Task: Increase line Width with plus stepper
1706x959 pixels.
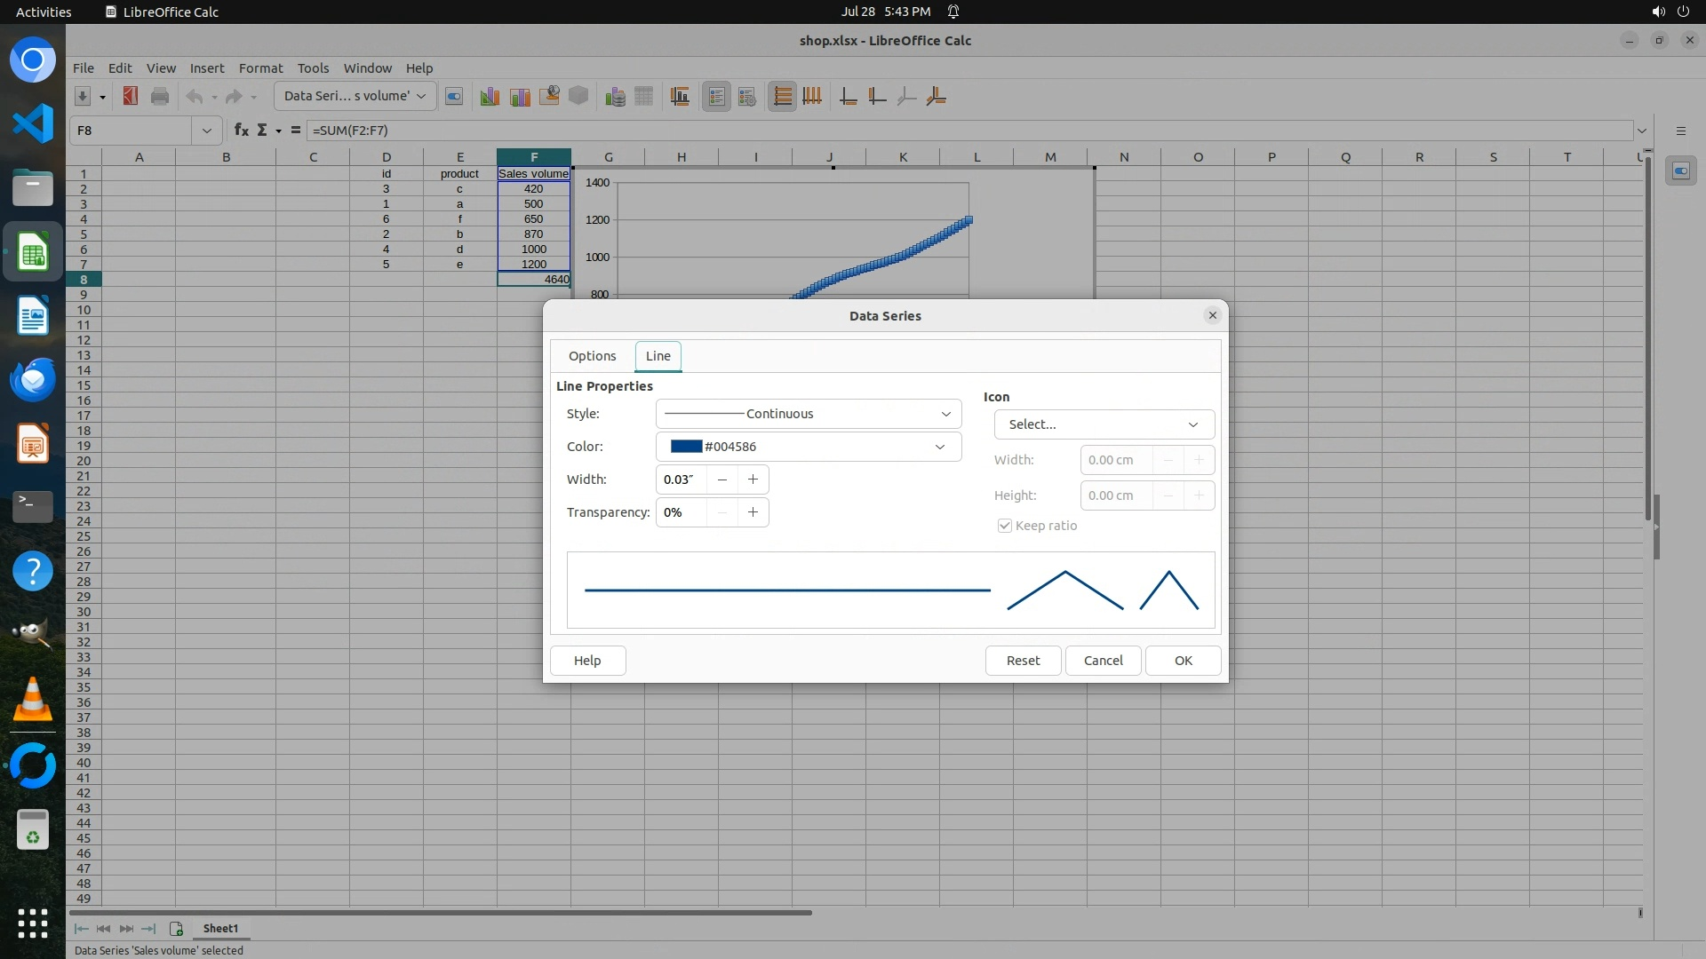Action: click(x=753, y=479)
